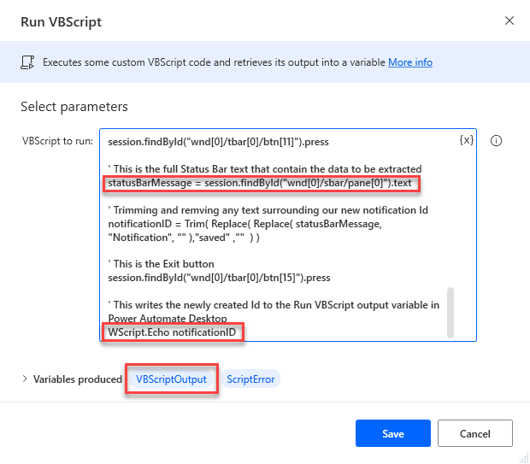Image resolution: width=530 pixels, height=464 pixels.
Task: Select the ScriptError variable chip
Action: [x=250, y=379]
